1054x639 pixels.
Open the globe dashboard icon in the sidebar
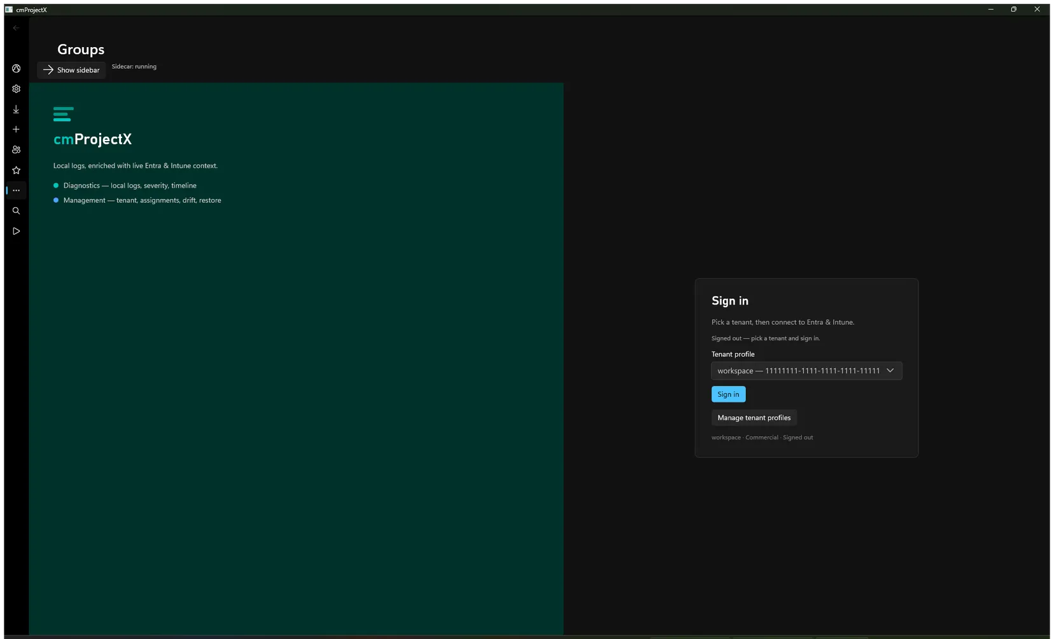[x=16, y=69]
